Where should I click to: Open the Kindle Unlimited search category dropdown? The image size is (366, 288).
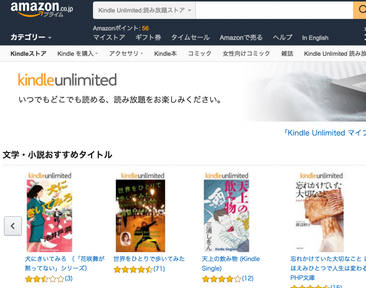144,10
